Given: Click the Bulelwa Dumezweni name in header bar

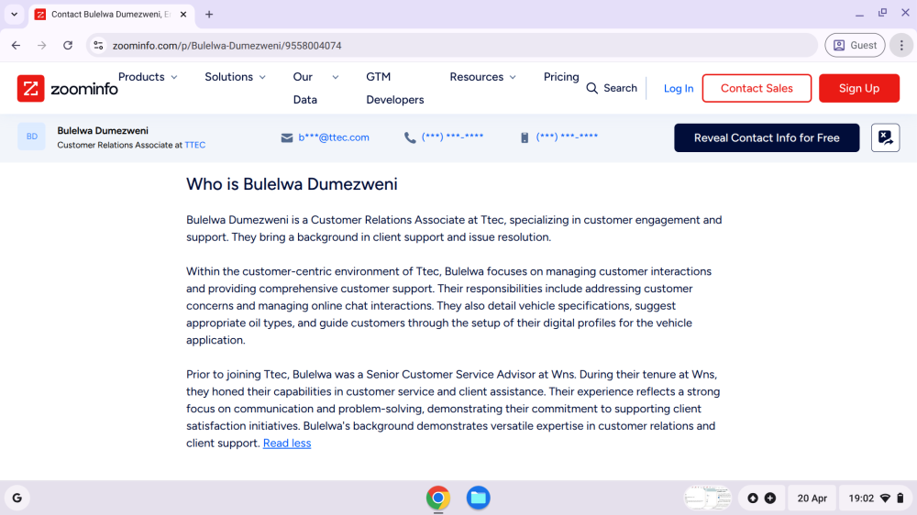Looking at the screenshot, I should pos(103,130).
